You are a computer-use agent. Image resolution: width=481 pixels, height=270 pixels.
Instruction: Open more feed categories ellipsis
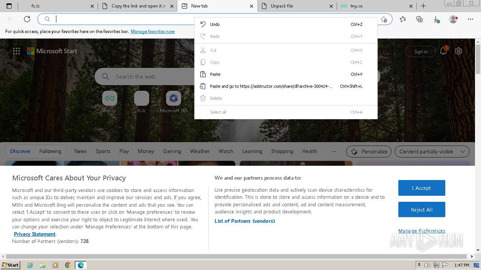(x=334, y=151)
